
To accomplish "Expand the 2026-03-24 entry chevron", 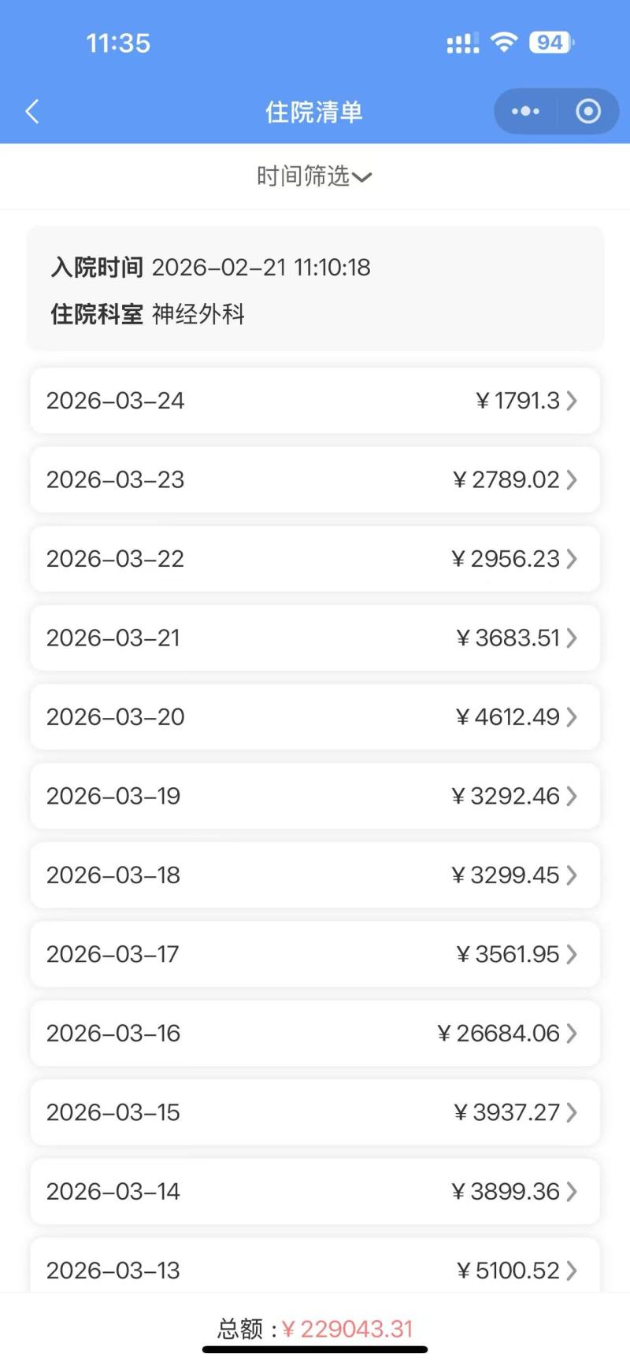I will coord(572,401).
